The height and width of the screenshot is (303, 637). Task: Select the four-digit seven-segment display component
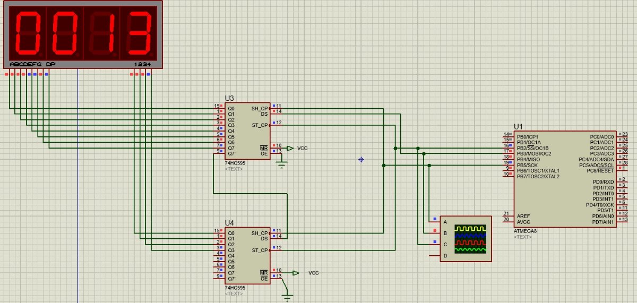pyautogui.click(x=83, y=34)
